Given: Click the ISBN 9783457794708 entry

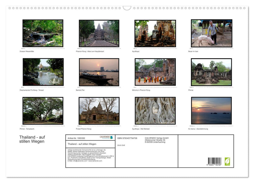Looking at the screenshot, I should pyautogui.click(x=128, y=138).
